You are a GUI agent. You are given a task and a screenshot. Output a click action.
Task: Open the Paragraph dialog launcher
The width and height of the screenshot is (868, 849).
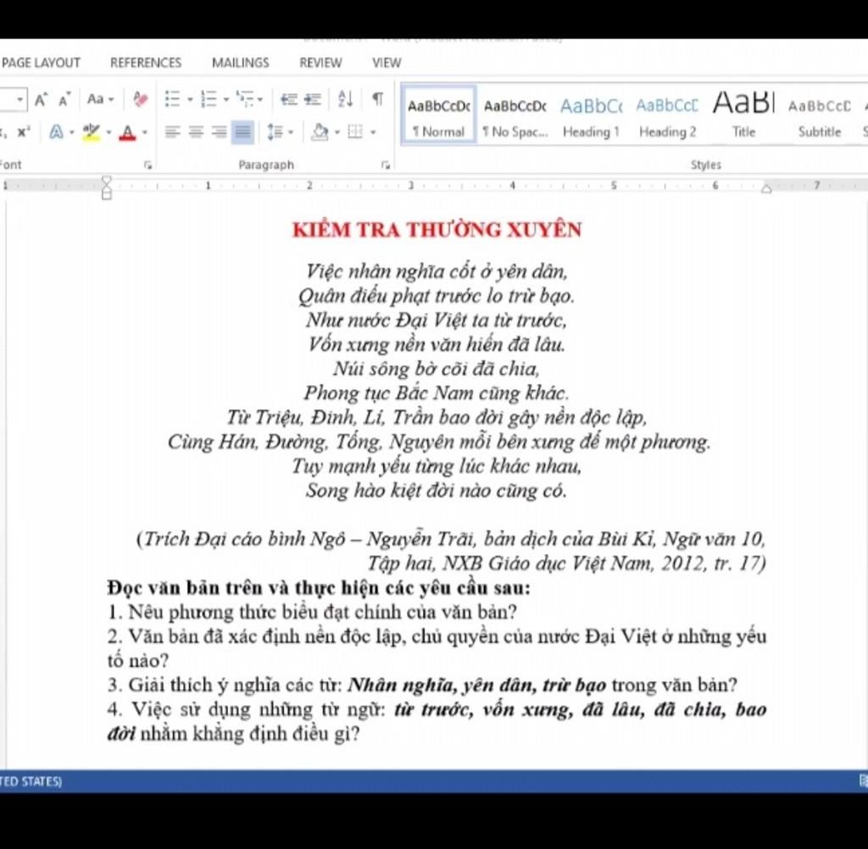[386, 165]
